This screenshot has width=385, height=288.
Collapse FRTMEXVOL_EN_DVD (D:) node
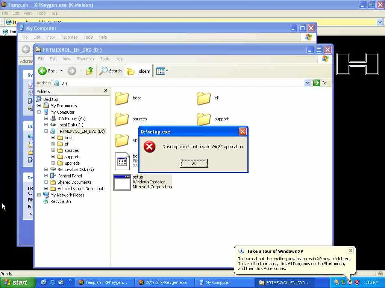(x=46, y=131)
